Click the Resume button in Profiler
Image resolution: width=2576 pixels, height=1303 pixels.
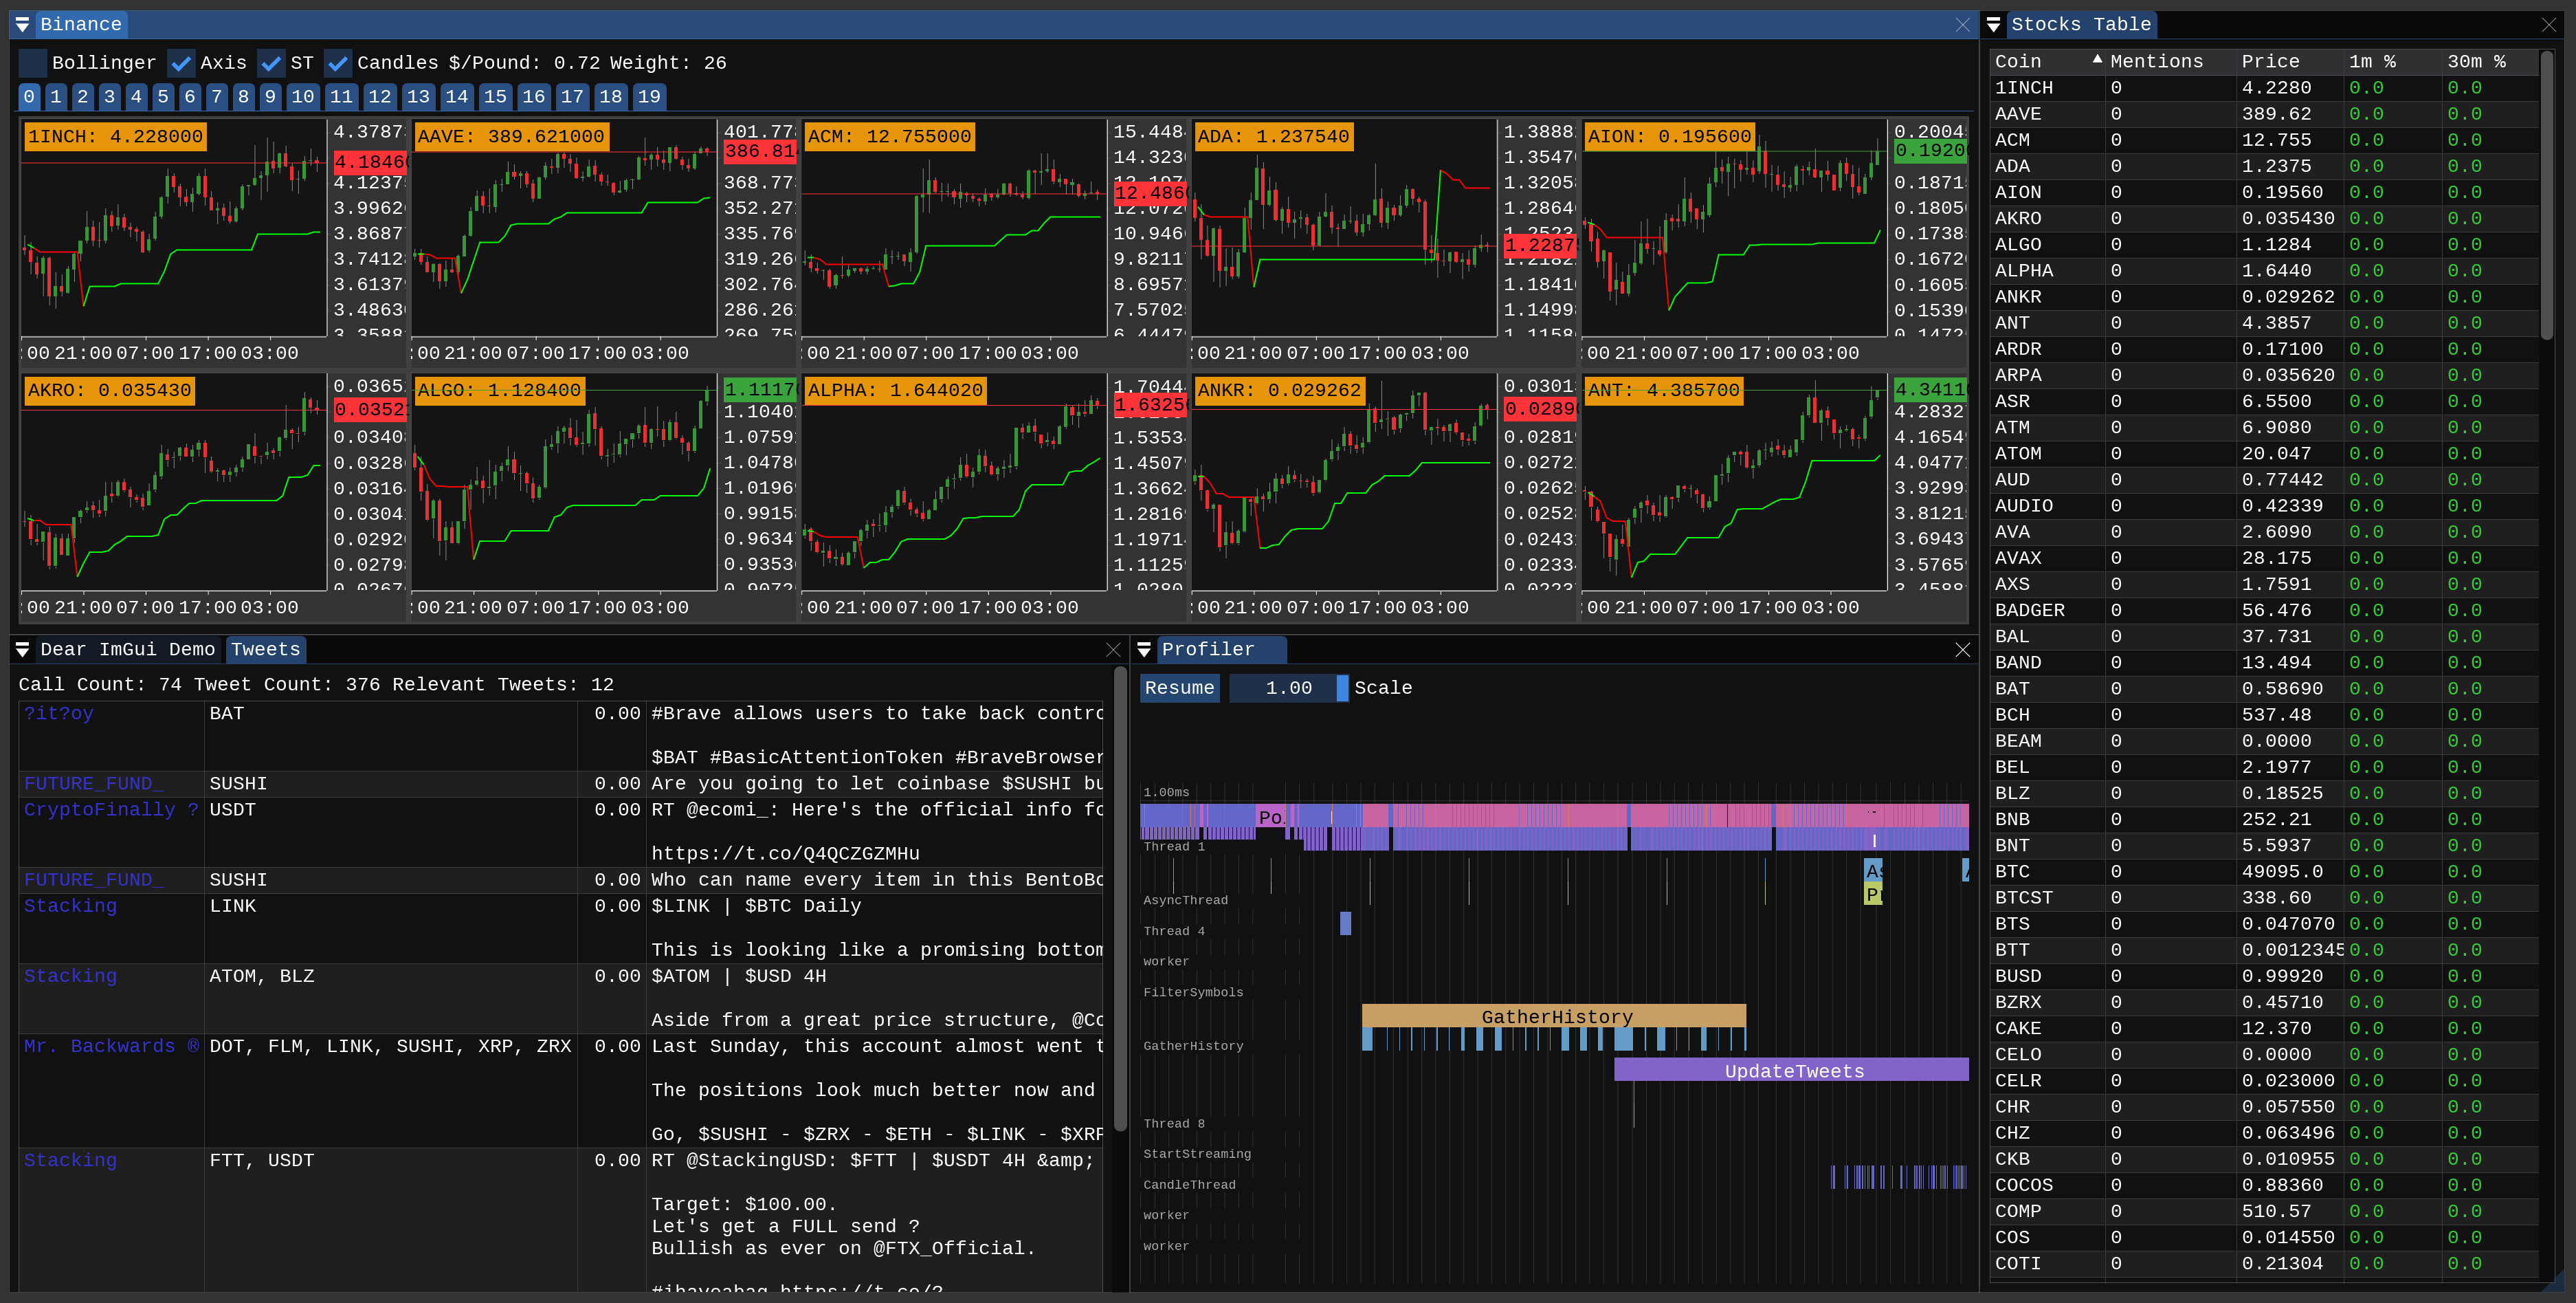tap(1179, 688)
